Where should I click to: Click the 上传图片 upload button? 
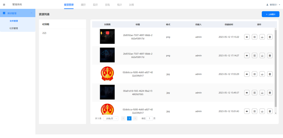(x=271, y=14)
